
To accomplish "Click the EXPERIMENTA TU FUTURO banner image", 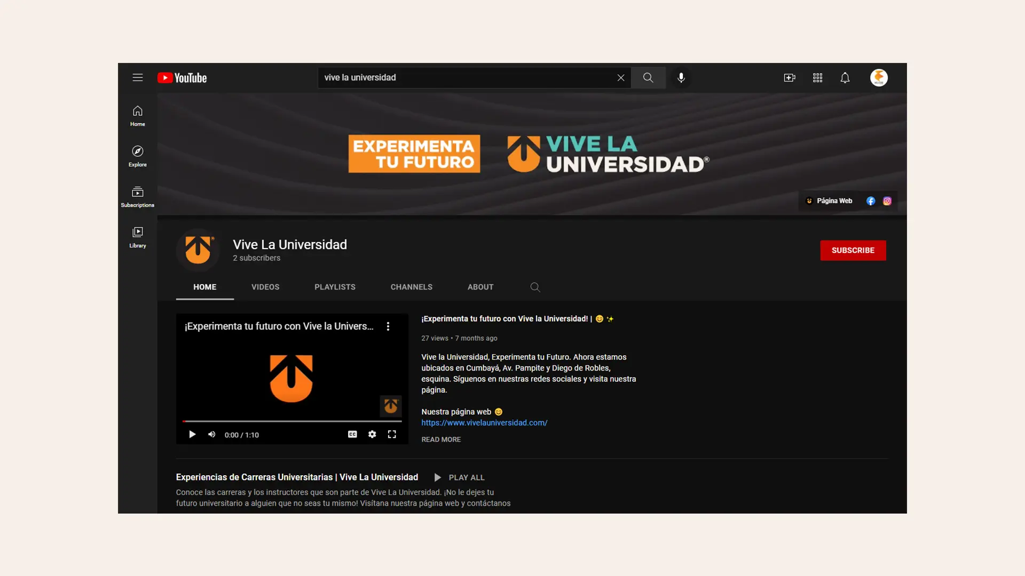I will (414, 154).
